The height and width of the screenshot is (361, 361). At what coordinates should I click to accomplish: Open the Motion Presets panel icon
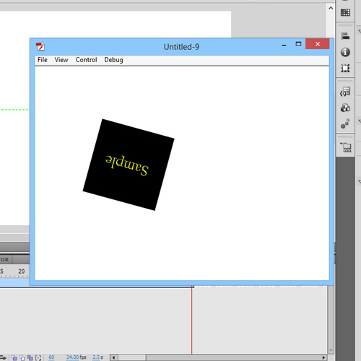click(x=345, y=123)
